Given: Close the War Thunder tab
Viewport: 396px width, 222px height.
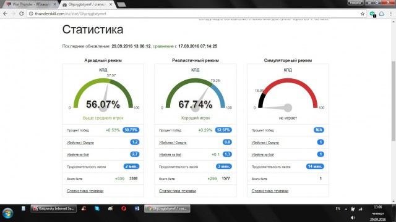Looking at the screenshot, I should click(55, 4).
